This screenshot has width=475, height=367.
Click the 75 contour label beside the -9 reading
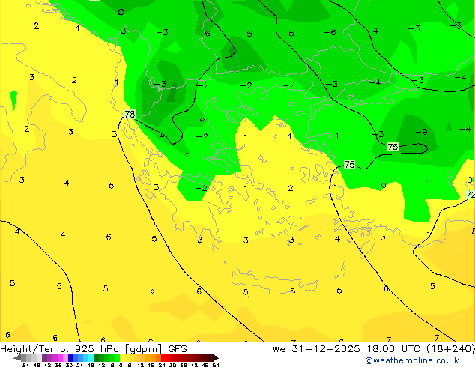tap(393, 147)
